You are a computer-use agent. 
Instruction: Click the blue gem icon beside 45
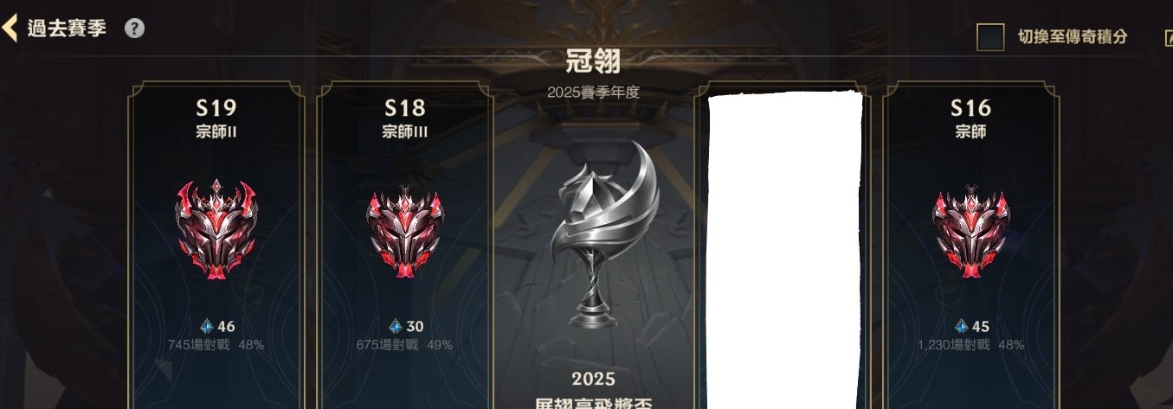click(961, 327)
